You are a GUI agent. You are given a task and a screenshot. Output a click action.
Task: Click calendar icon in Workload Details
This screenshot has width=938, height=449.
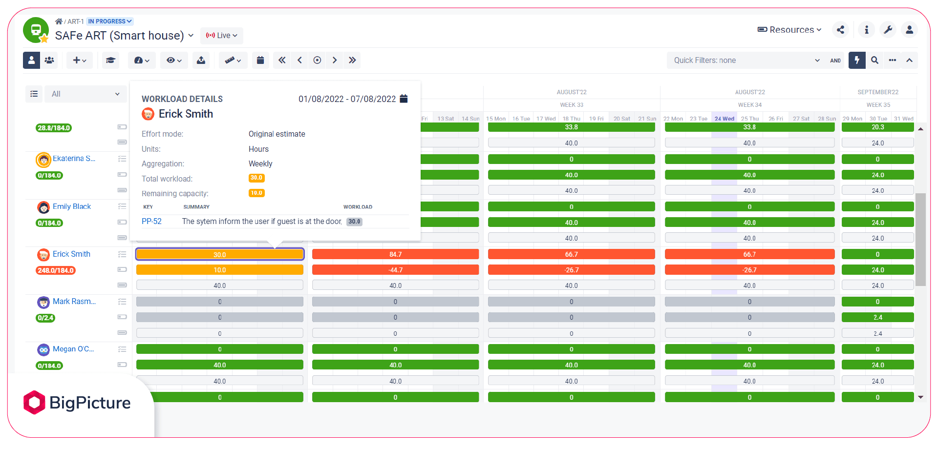click(x=404, y=99)
